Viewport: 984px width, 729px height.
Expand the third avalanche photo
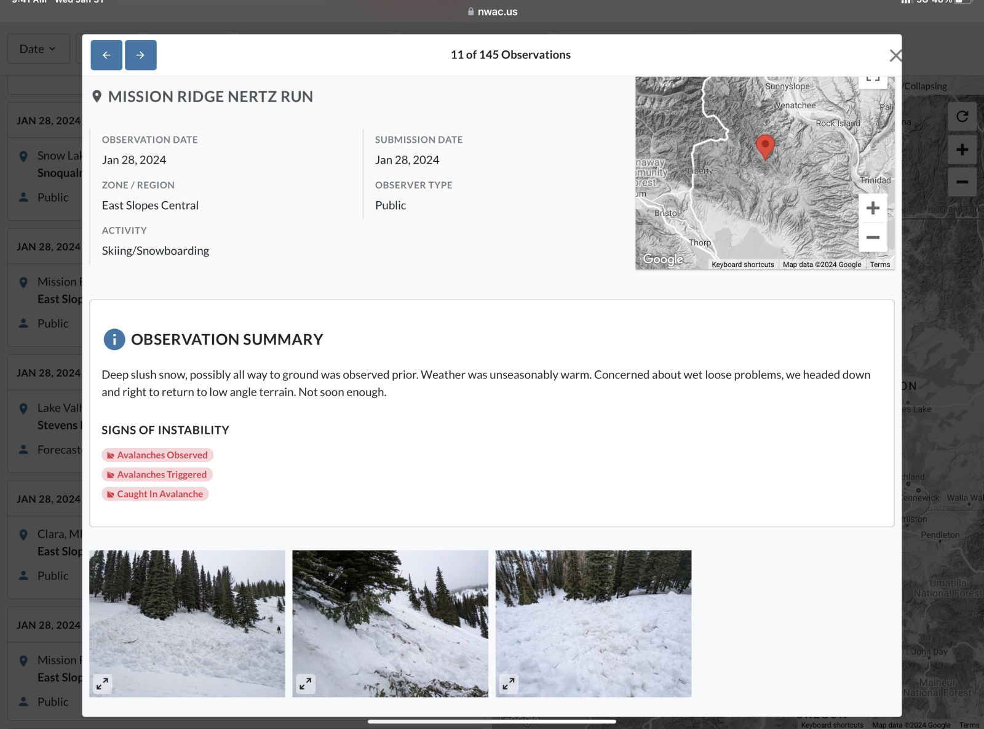pyautogui.click(x=509, y=683)
